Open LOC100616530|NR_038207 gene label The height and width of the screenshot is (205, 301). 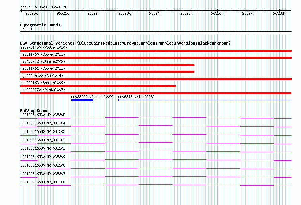[43, 174]
